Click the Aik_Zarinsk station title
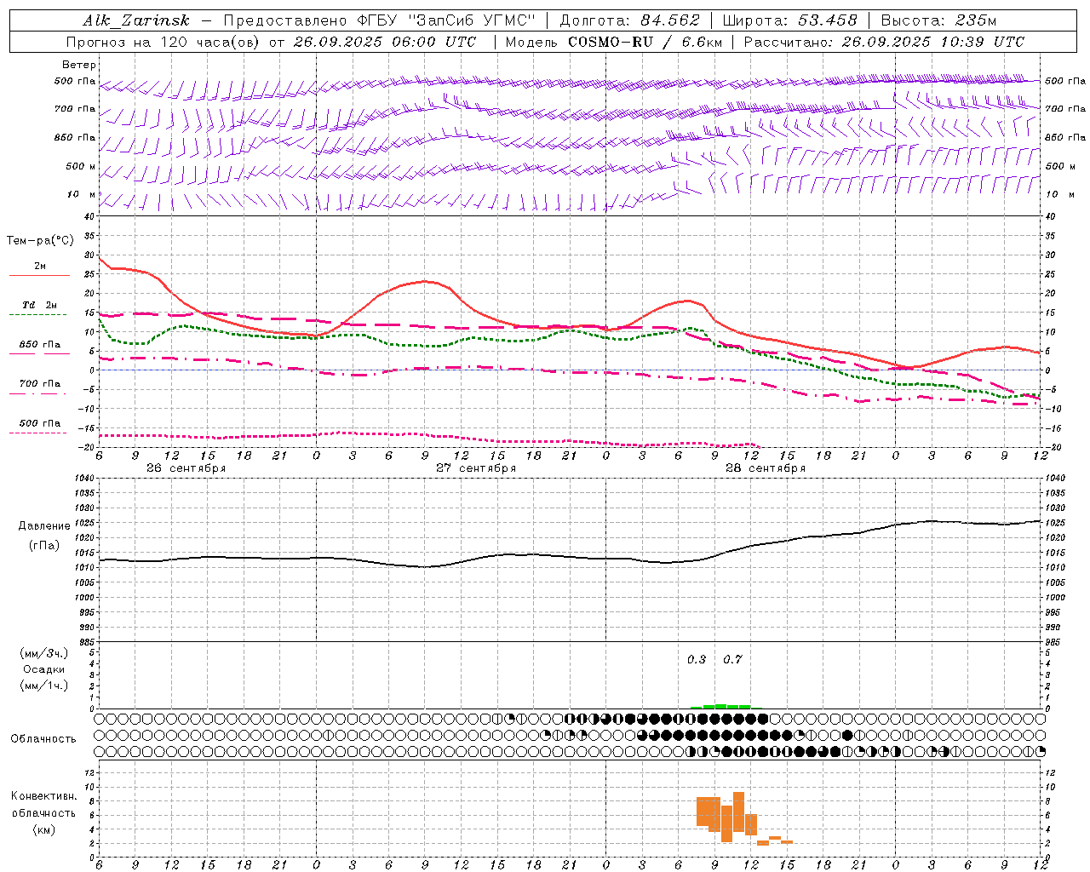This screenshot has width=1090, height=872. coord(136,20)
